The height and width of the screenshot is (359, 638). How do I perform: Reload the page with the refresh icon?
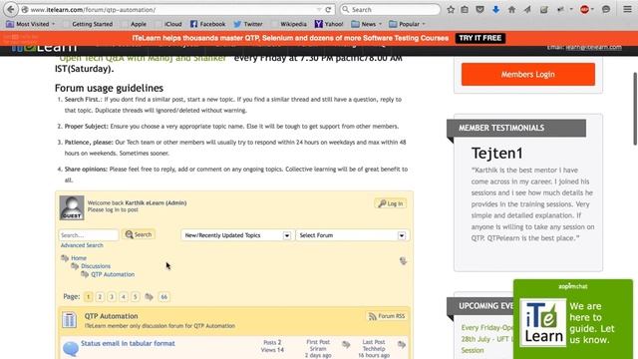point(328,9)
